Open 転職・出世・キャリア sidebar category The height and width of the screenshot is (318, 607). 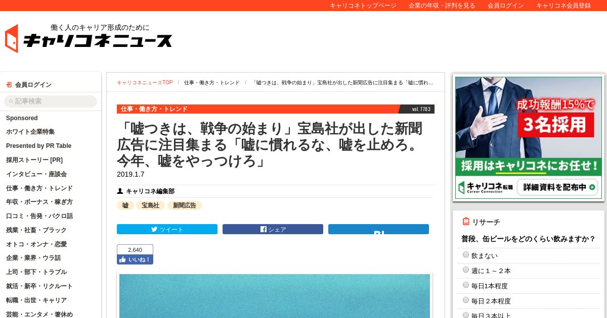[x=36, y=300]
